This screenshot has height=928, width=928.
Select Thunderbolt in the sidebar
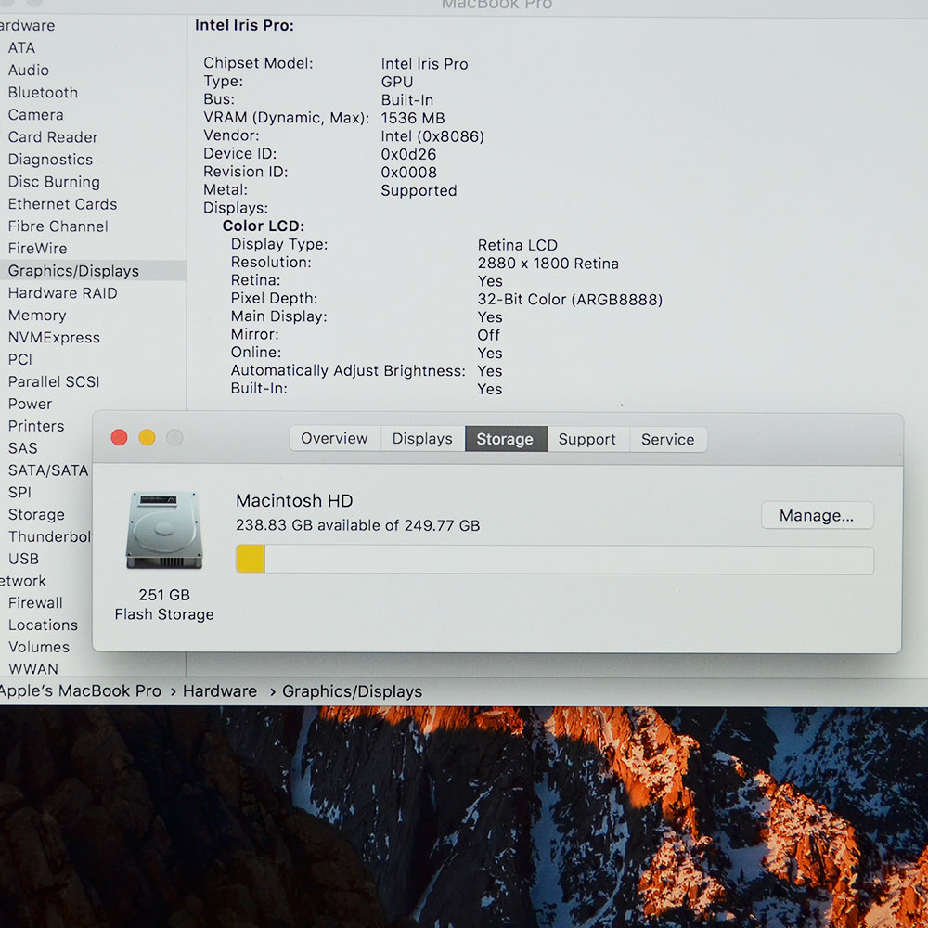[x=50, y=536]
